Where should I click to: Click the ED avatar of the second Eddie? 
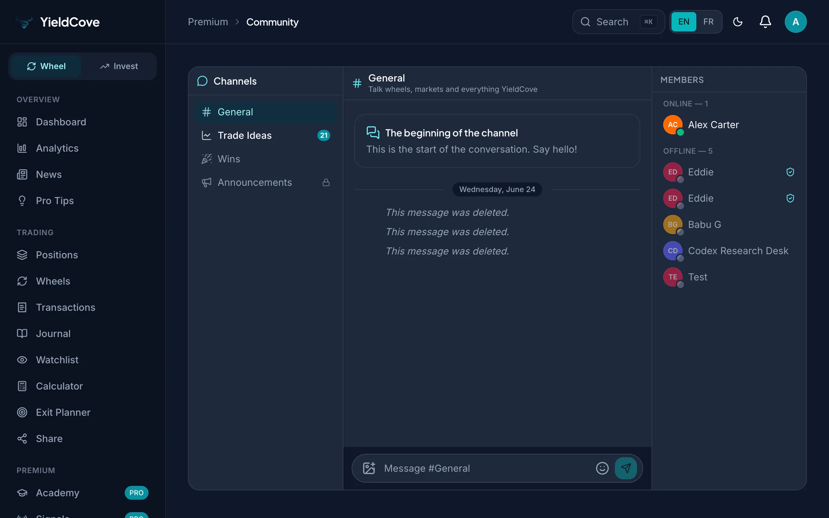[673, 198]
